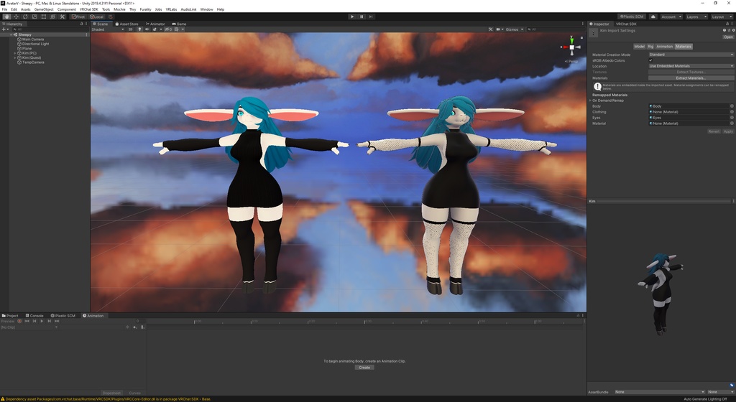
Task: Switch to the Game tab
Action: 179,24
